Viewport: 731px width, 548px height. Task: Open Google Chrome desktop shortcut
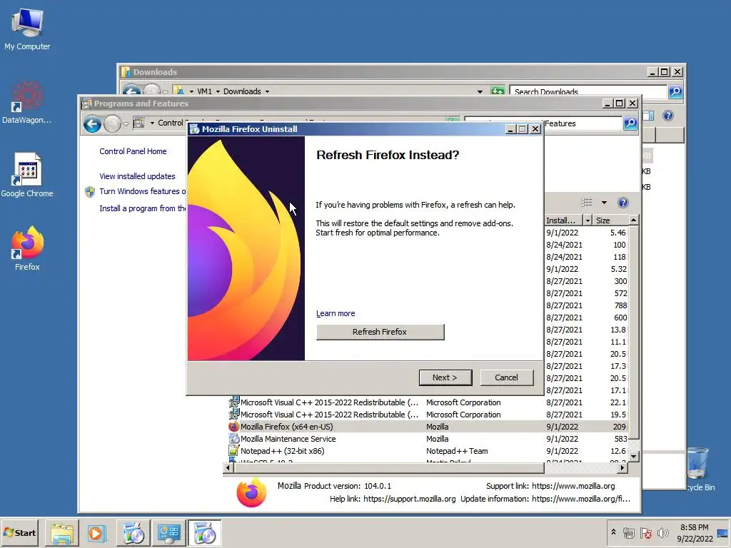coord(27,176)
